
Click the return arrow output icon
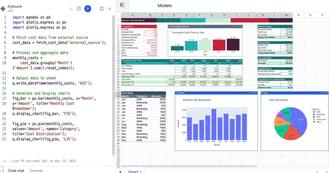tap(4, 161)
